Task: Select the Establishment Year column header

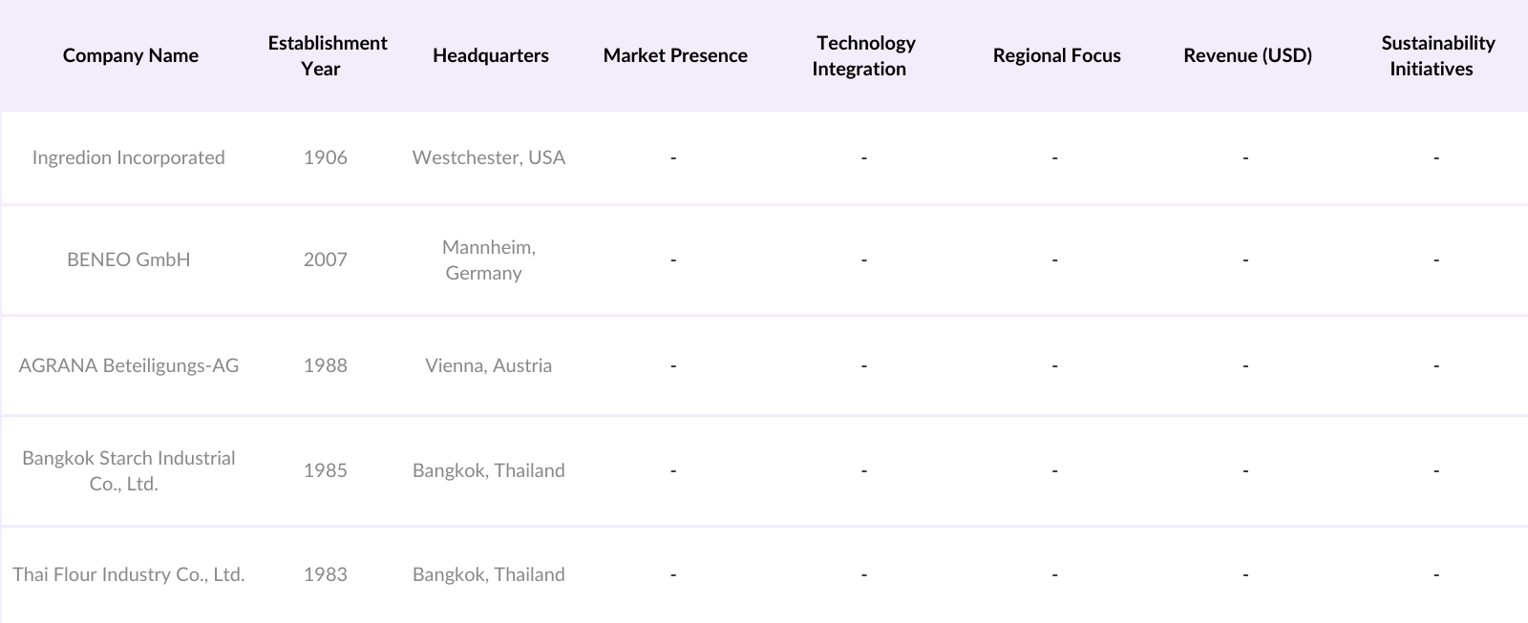Action: click(327, 55)
